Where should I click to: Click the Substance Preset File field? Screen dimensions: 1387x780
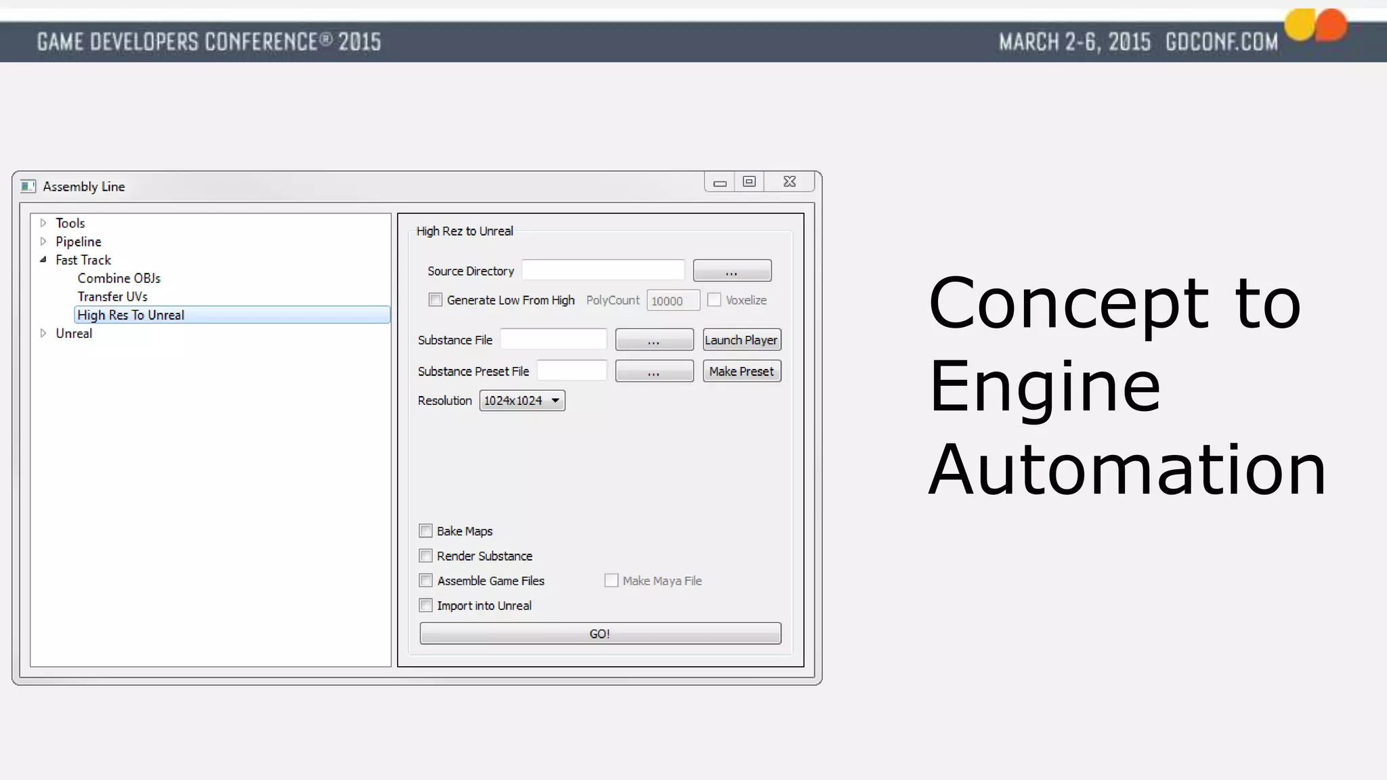572,370
